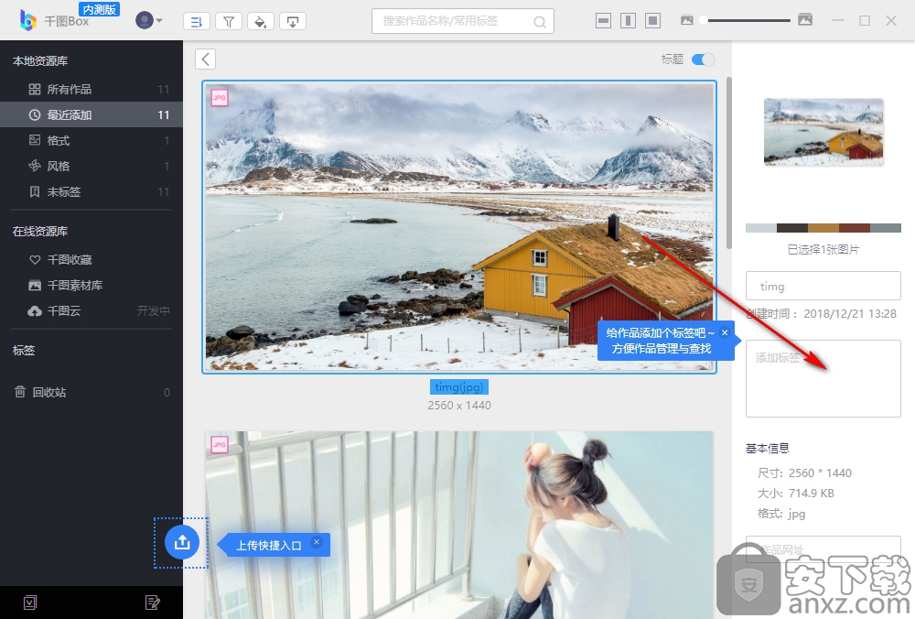Select 未标签 in the local library
This screenshot has height=619, width=915.
pos(64,191)
